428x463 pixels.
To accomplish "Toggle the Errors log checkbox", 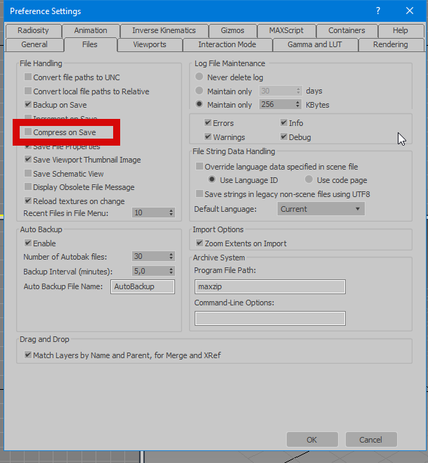I will tap(208, 122).
